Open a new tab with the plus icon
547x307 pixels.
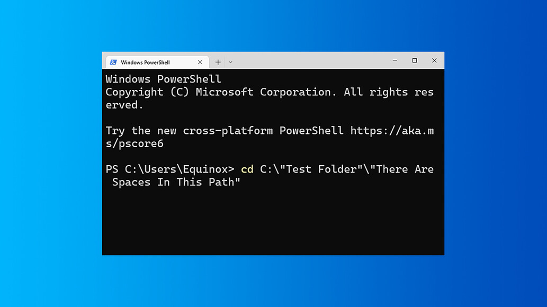218,62
